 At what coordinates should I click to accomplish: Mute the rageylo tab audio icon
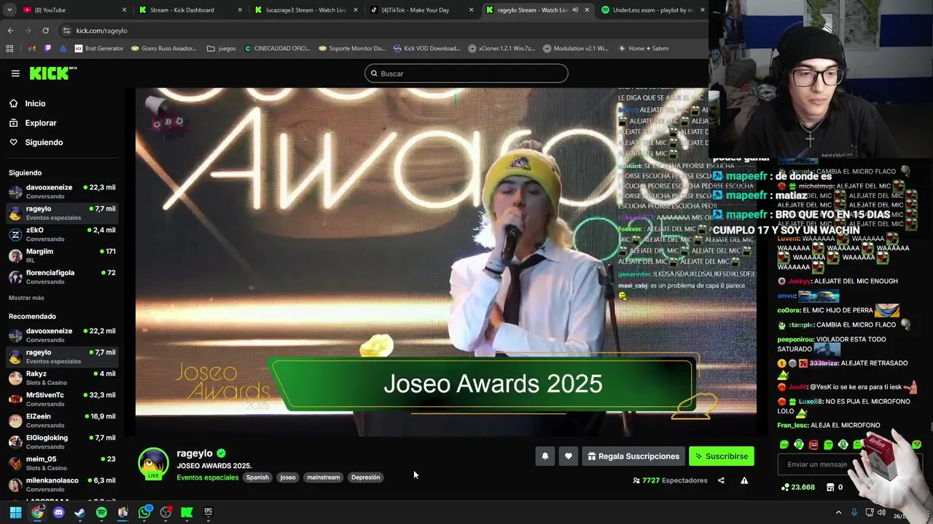(x=575, y=10)
